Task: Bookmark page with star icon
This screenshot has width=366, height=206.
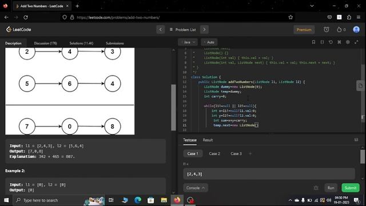Action: point(291,17)
